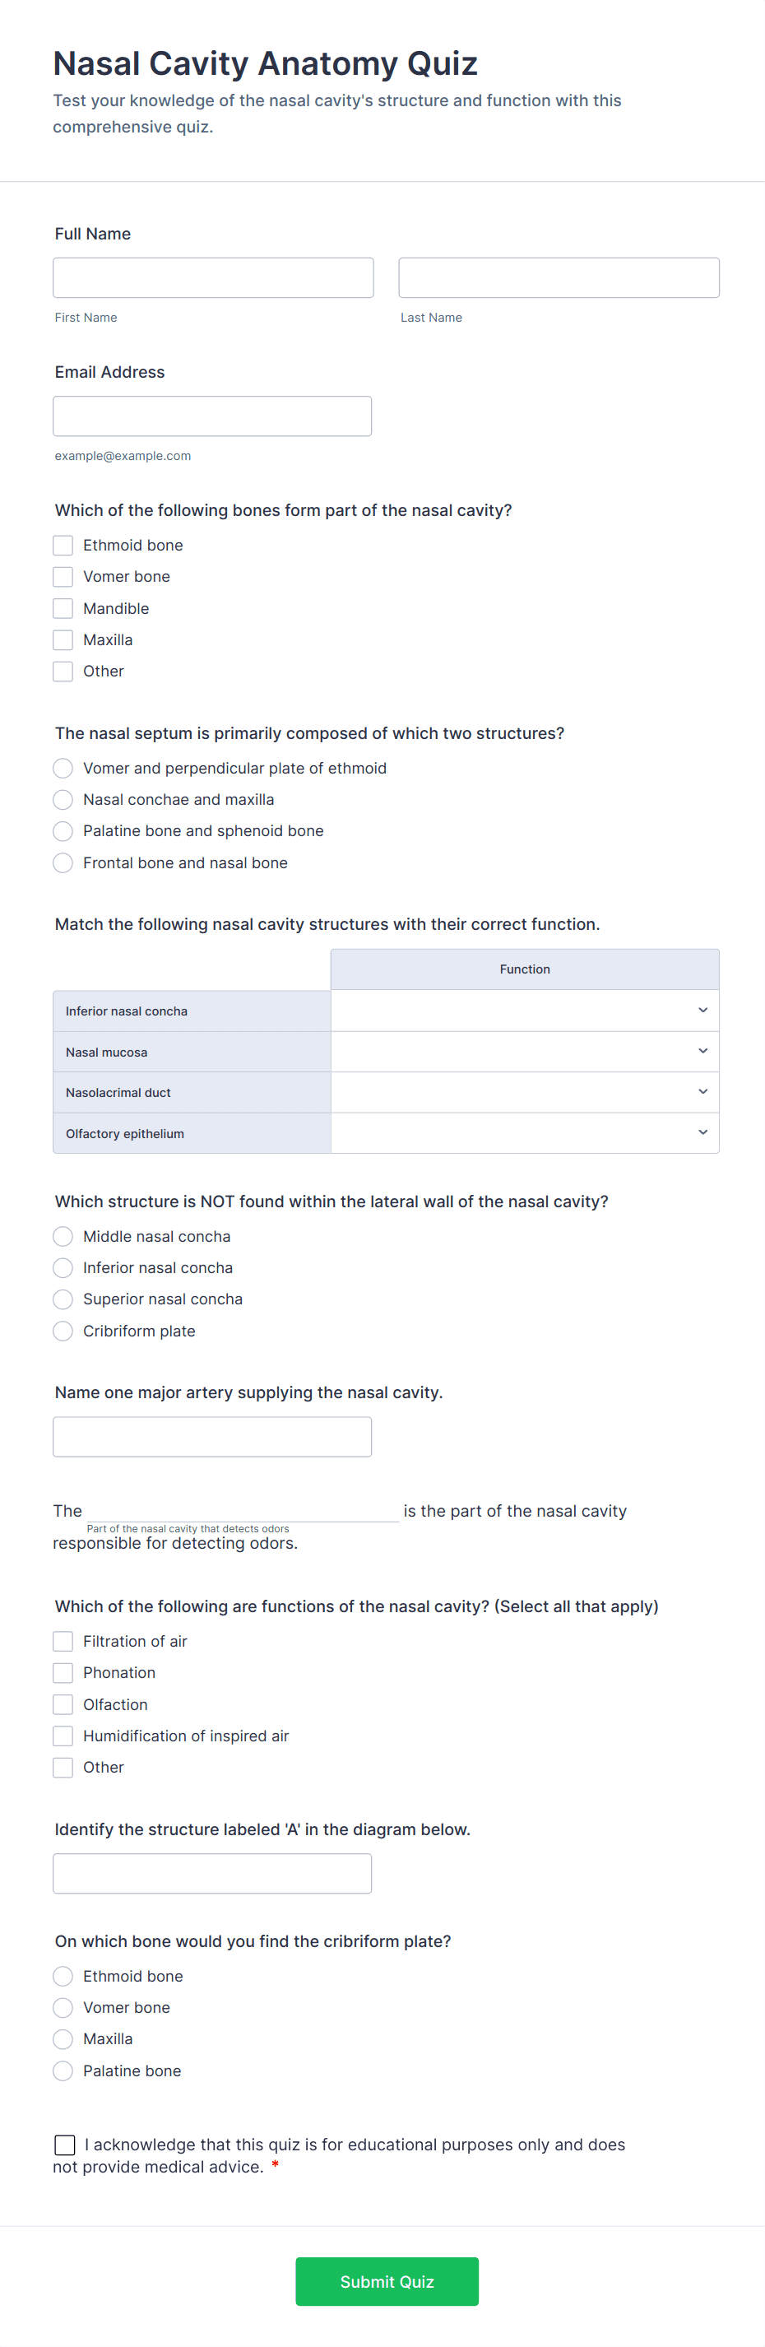Viewport: 765px width, 2347px height.
Task: Open the Nasal mucosa function dropdown
Action: [x=525, y=1052]
